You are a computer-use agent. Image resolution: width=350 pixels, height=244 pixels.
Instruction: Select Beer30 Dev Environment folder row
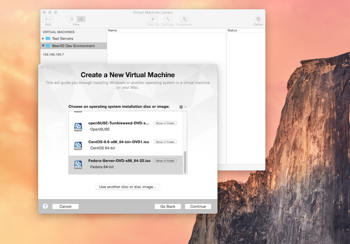pos(73,46)
